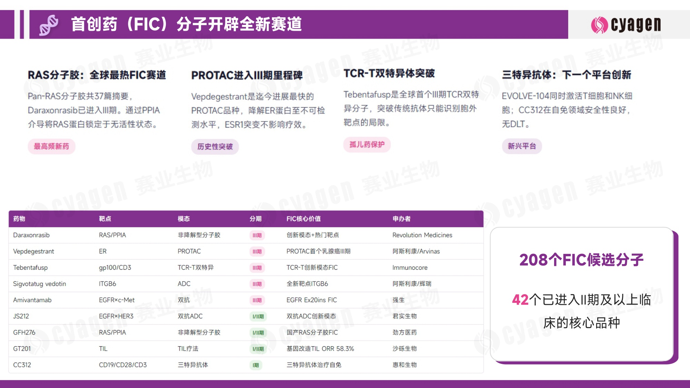Click the 药物 column header
This screenshot has width=690, height=388.
19,219
